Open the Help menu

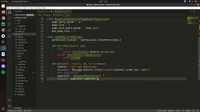click(x=44, y=8)
